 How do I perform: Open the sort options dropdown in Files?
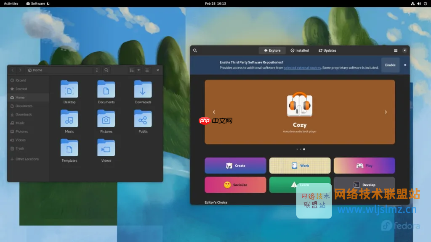click(139, 70)
